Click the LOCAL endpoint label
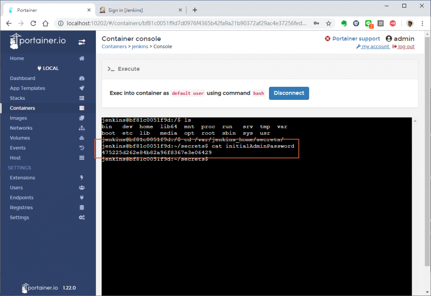Viewport: 431px width, 296px height. (x=48, y=68)
